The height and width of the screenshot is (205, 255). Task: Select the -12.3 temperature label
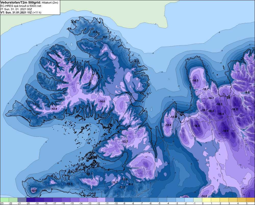73,62
